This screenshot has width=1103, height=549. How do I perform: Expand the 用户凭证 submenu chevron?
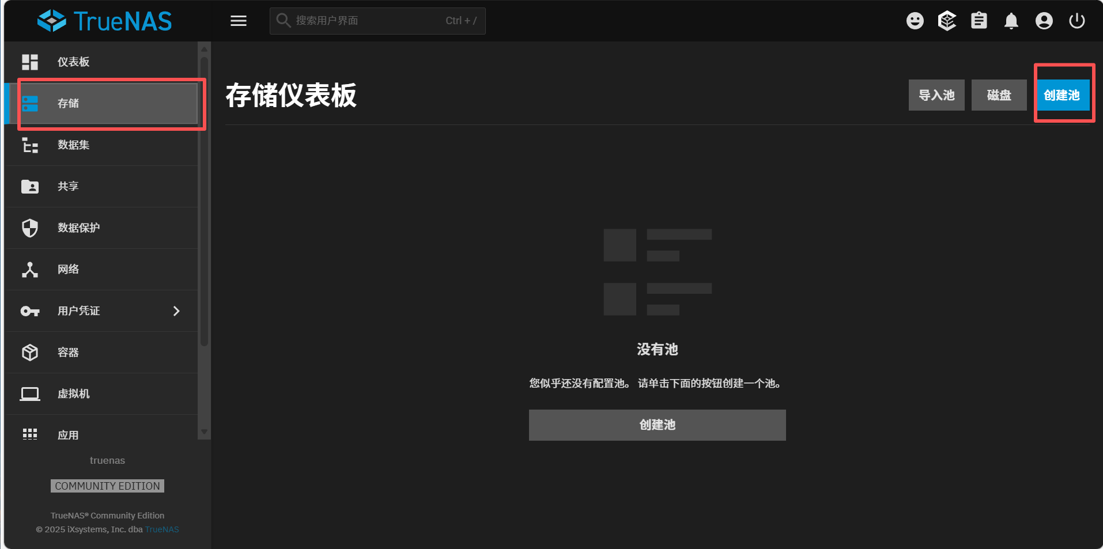click(176, 311)
